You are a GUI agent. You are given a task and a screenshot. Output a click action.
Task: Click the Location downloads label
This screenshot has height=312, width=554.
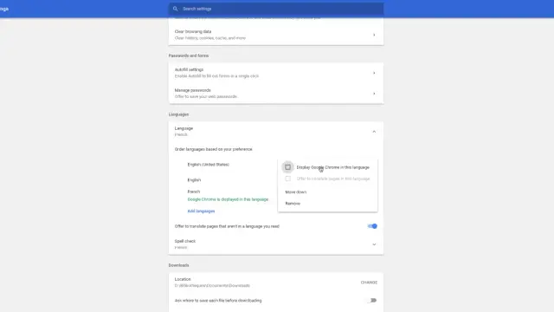183,279
